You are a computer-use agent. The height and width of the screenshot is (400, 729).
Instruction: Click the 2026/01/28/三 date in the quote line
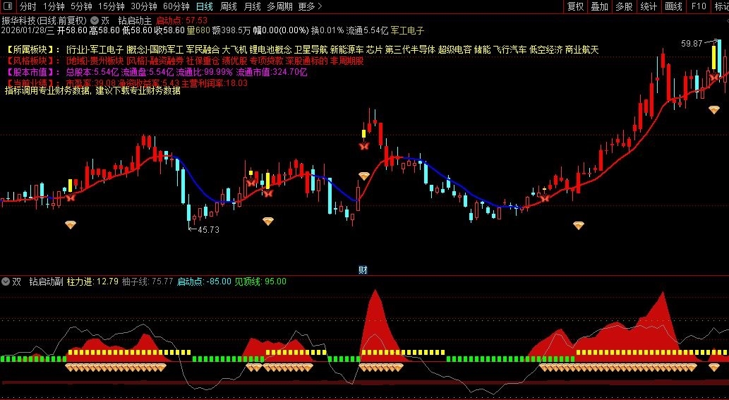coord(28,30)
